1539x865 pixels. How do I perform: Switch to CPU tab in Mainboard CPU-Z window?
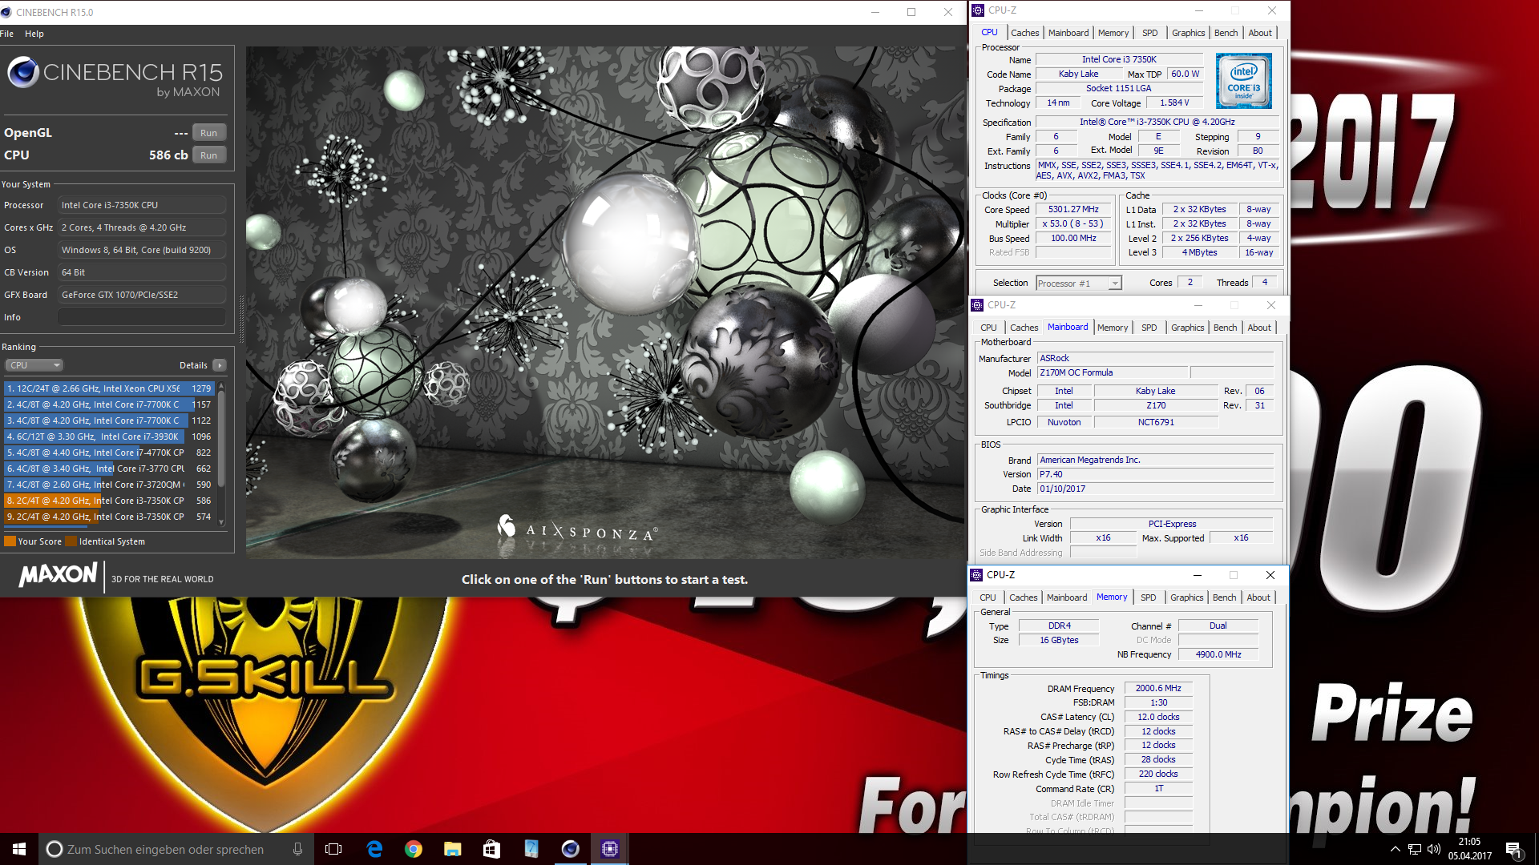click(x=988, y=328)
